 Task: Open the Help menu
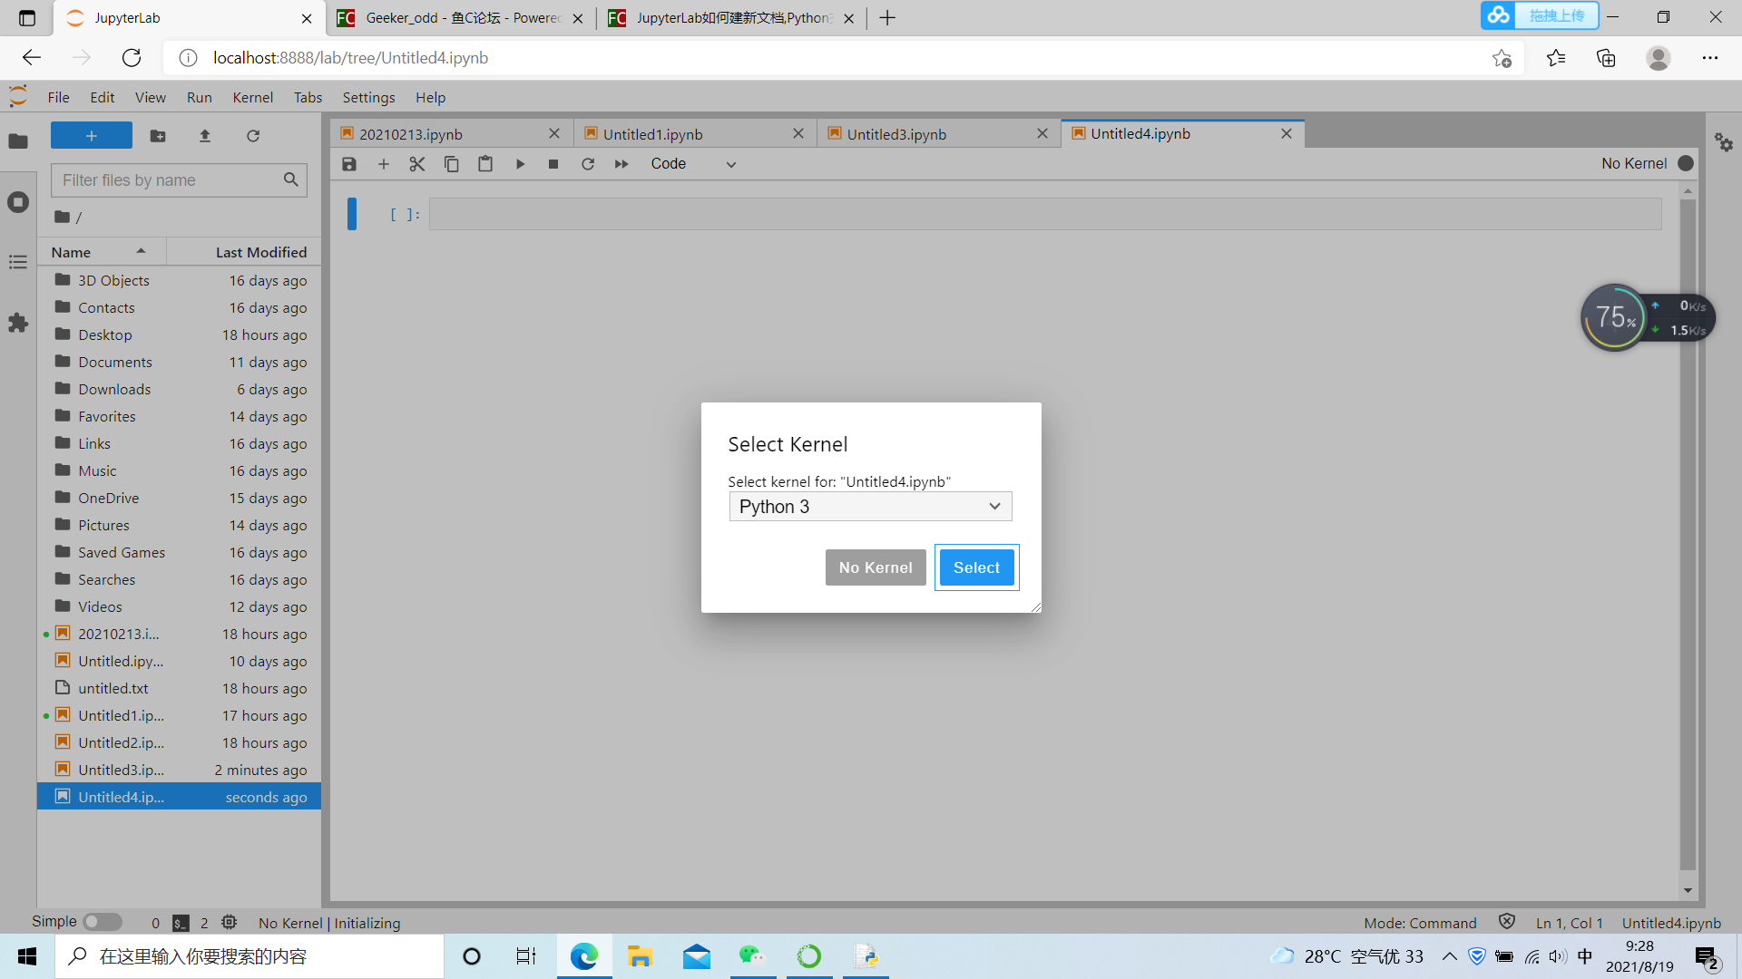coord(431,97)
